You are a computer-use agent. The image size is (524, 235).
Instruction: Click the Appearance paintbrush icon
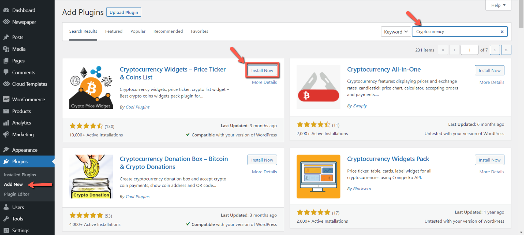(6, 150)
